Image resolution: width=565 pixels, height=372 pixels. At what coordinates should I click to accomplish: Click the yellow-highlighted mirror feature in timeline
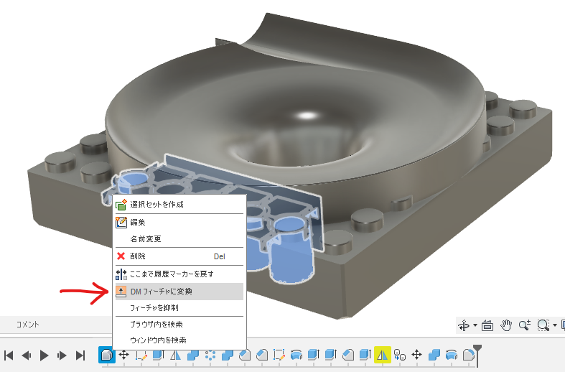click(x=383, y=355)
